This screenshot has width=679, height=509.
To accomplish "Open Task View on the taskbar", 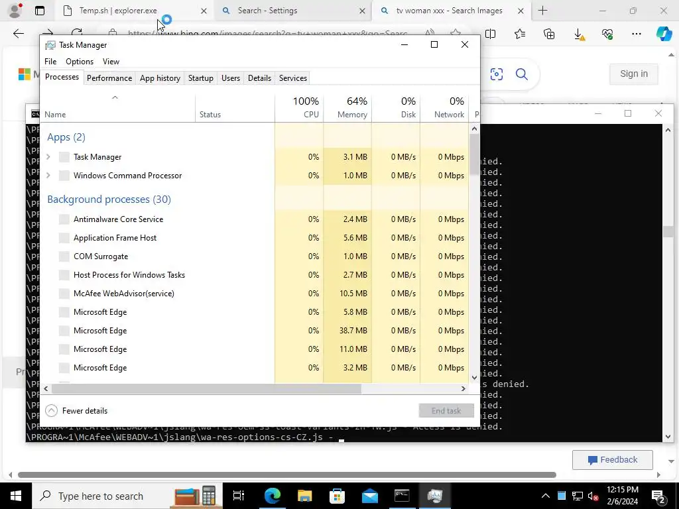I will [239, 496].
